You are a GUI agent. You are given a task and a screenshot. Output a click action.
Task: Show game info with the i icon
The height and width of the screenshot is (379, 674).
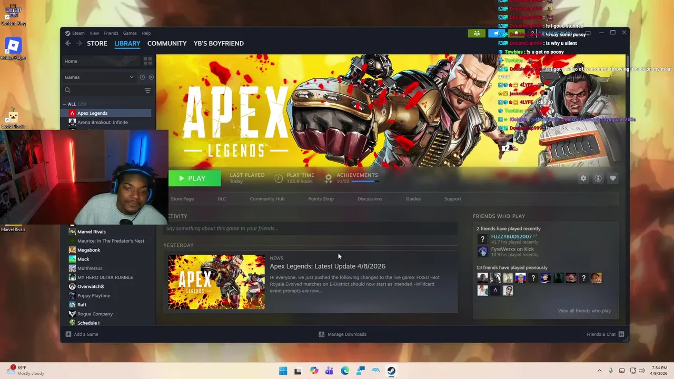(598, 178)
